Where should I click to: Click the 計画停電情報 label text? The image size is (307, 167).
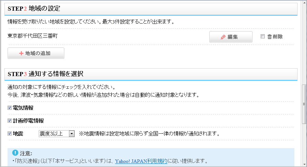coord(28,121)
